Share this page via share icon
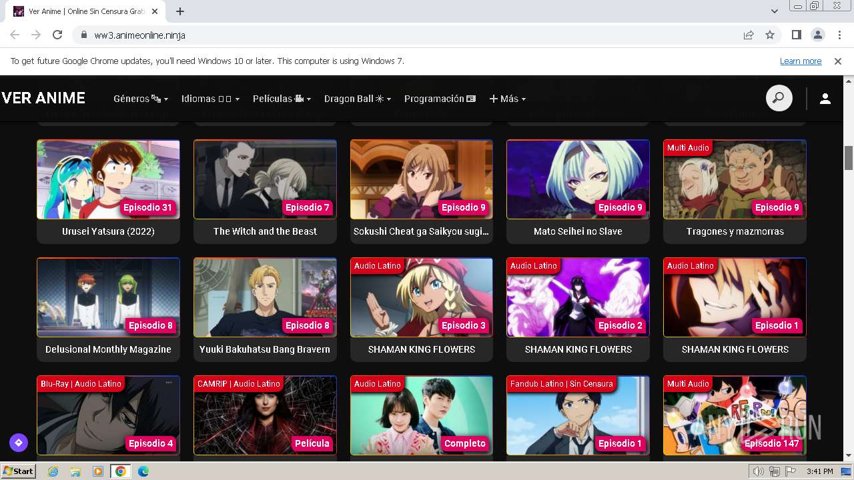 point(749,35)
